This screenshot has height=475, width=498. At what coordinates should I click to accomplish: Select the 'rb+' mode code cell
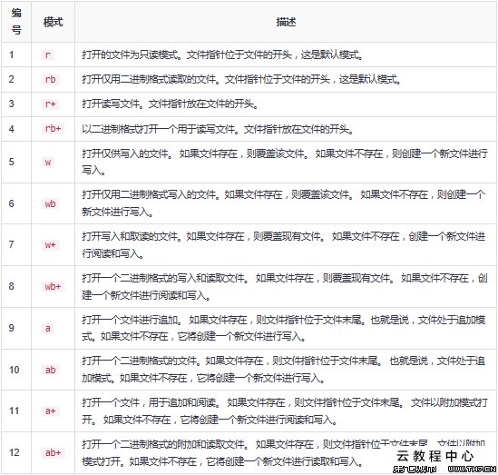point(53,128)
